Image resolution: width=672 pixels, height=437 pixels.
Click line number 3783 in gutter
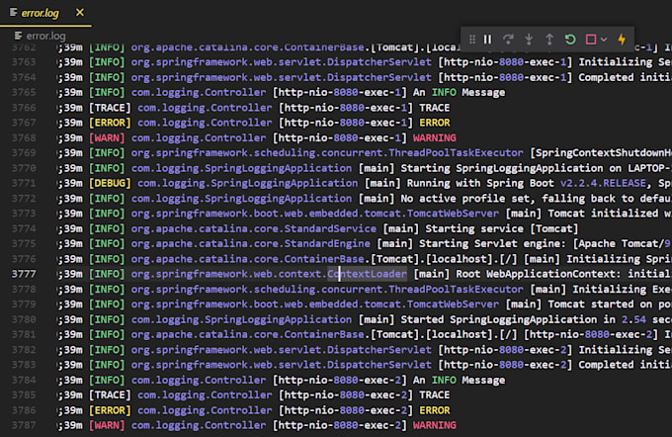24,365
